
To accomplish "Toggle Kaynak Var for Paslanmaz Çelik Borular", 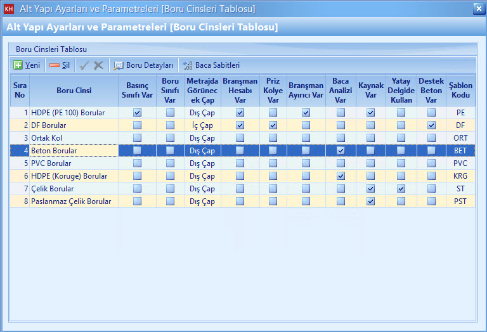I will point(370,201).
